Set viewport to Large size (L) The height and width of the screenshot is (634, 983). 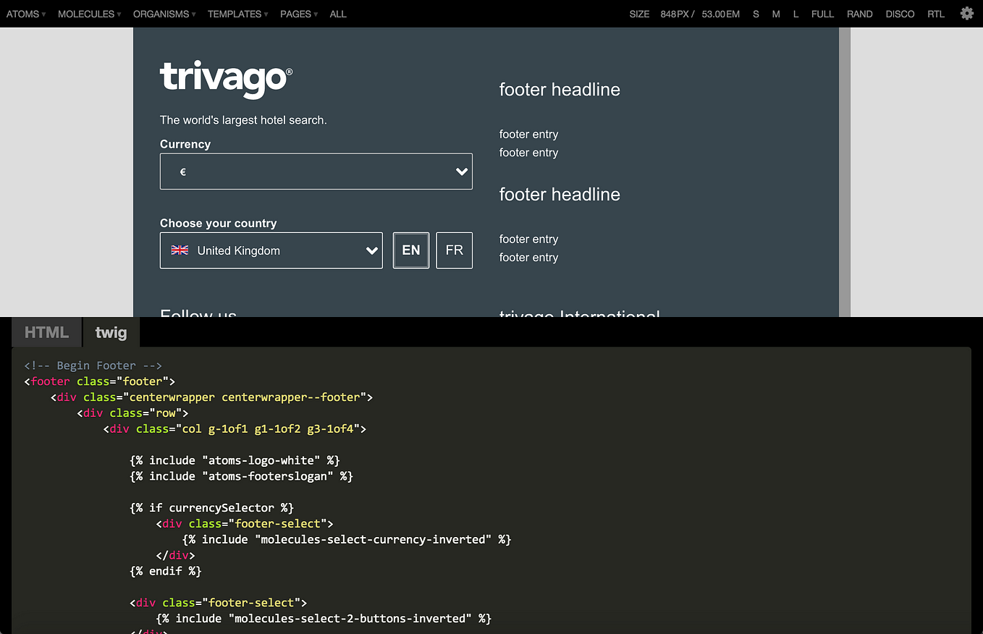(x=796, y=13)
